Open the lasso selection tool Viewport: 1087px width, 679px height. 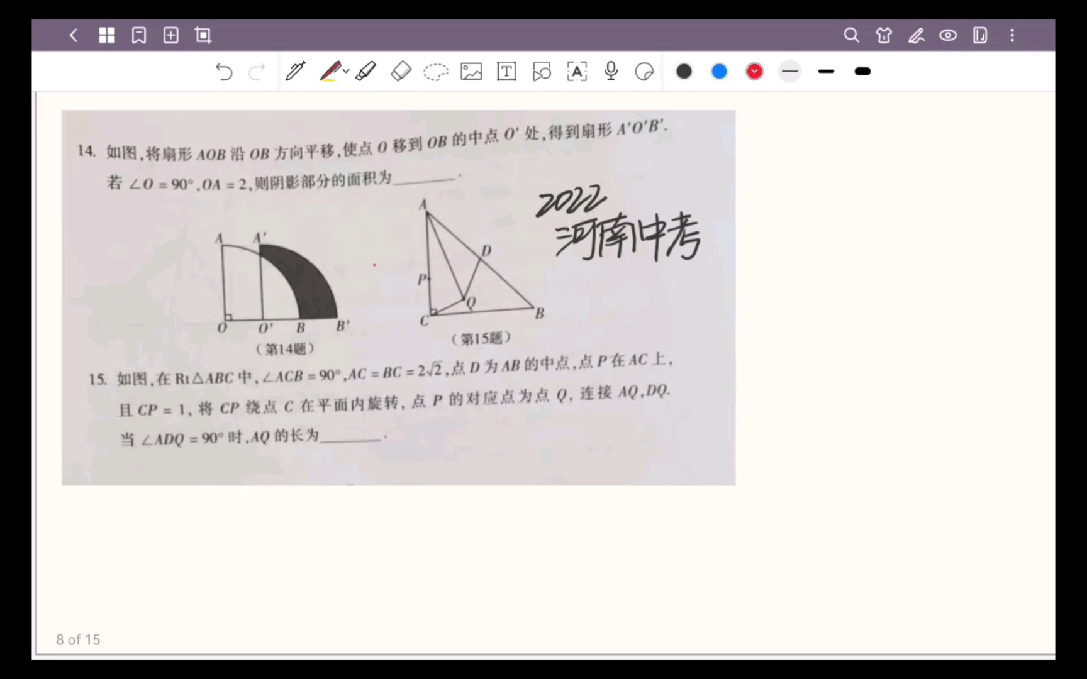(436, 72)
